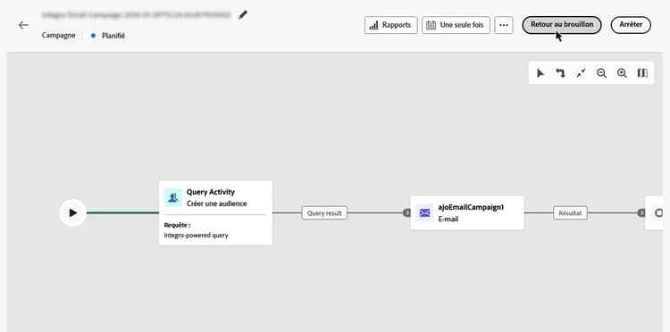This screenshot has width=670, height=332.
Task: Click the envelope icon on email activity
Action: tap(424, 212)
